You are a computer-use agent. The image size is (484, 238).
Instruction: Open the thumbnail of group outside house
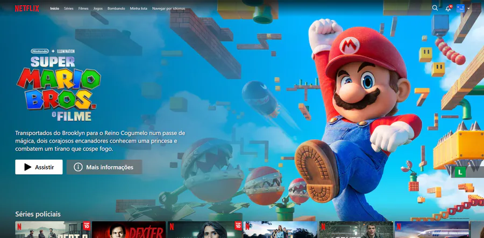click(280, 230)
